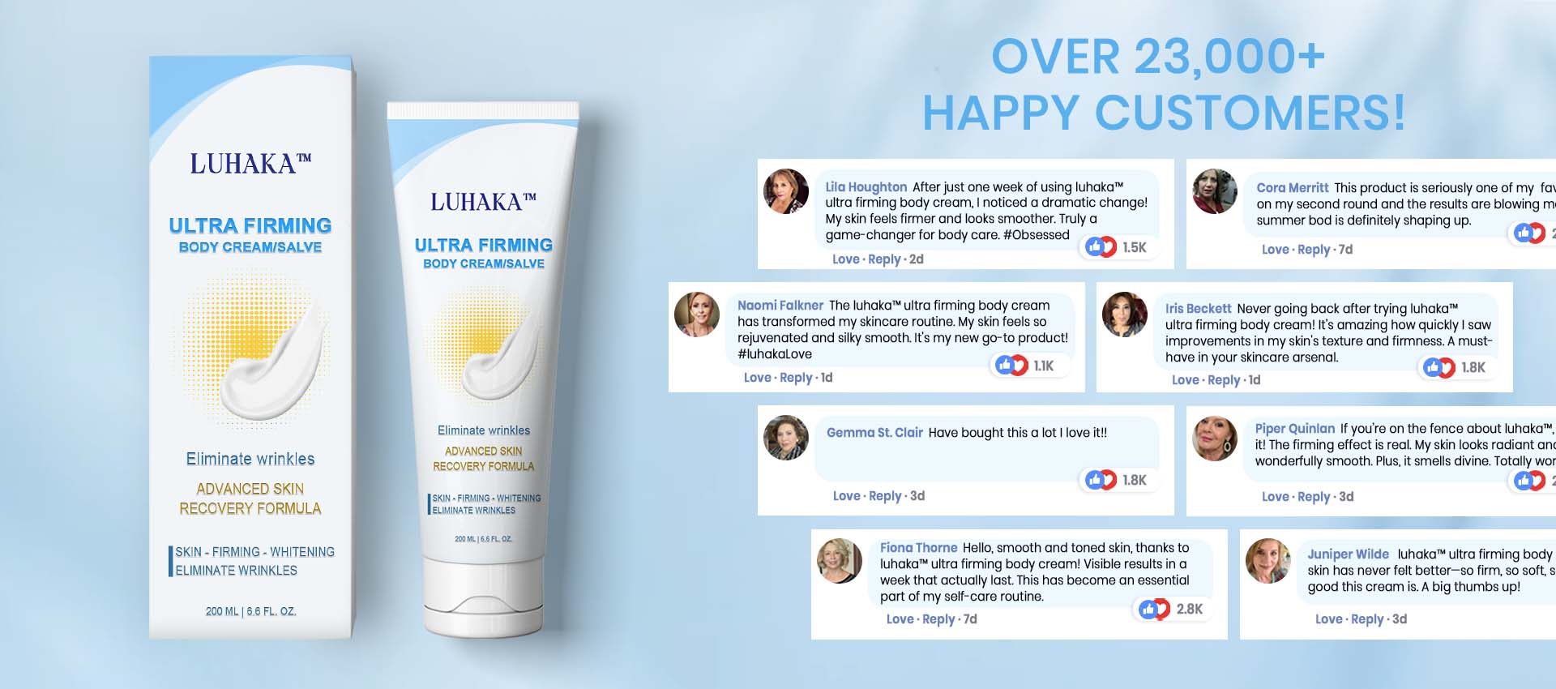This screenshot has height=689, width=1556.
Task: Click Reply under Iris Beckett's comment
Action: (x=1224, y=380)
